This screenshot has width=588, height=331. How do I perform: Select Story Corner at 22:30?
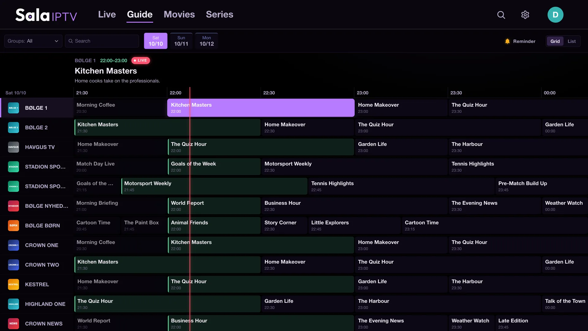pyautogui.click(x=284, y=226)
